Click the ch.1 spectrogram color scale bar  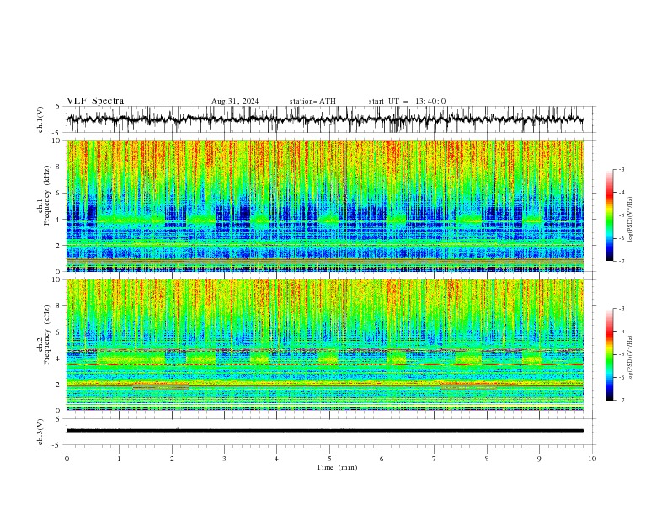609,215
